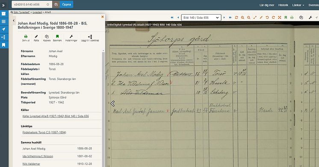Select Ida Vilhelmina f. Nilsson household link
319x167 pixels.
38,156
